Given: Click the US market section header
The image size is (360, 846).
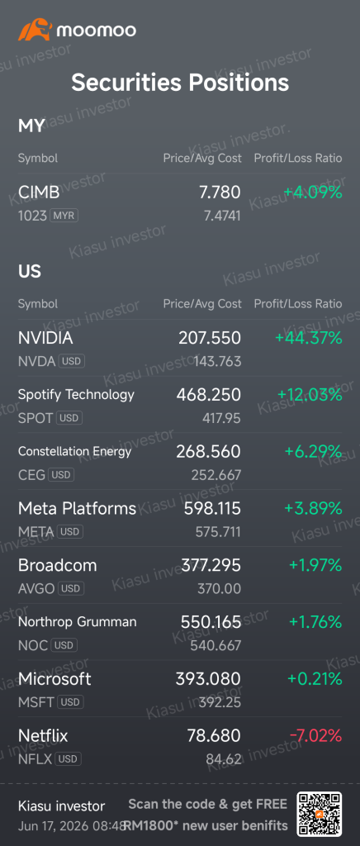Looking at the screenshot, I should [x=30, y=271].
